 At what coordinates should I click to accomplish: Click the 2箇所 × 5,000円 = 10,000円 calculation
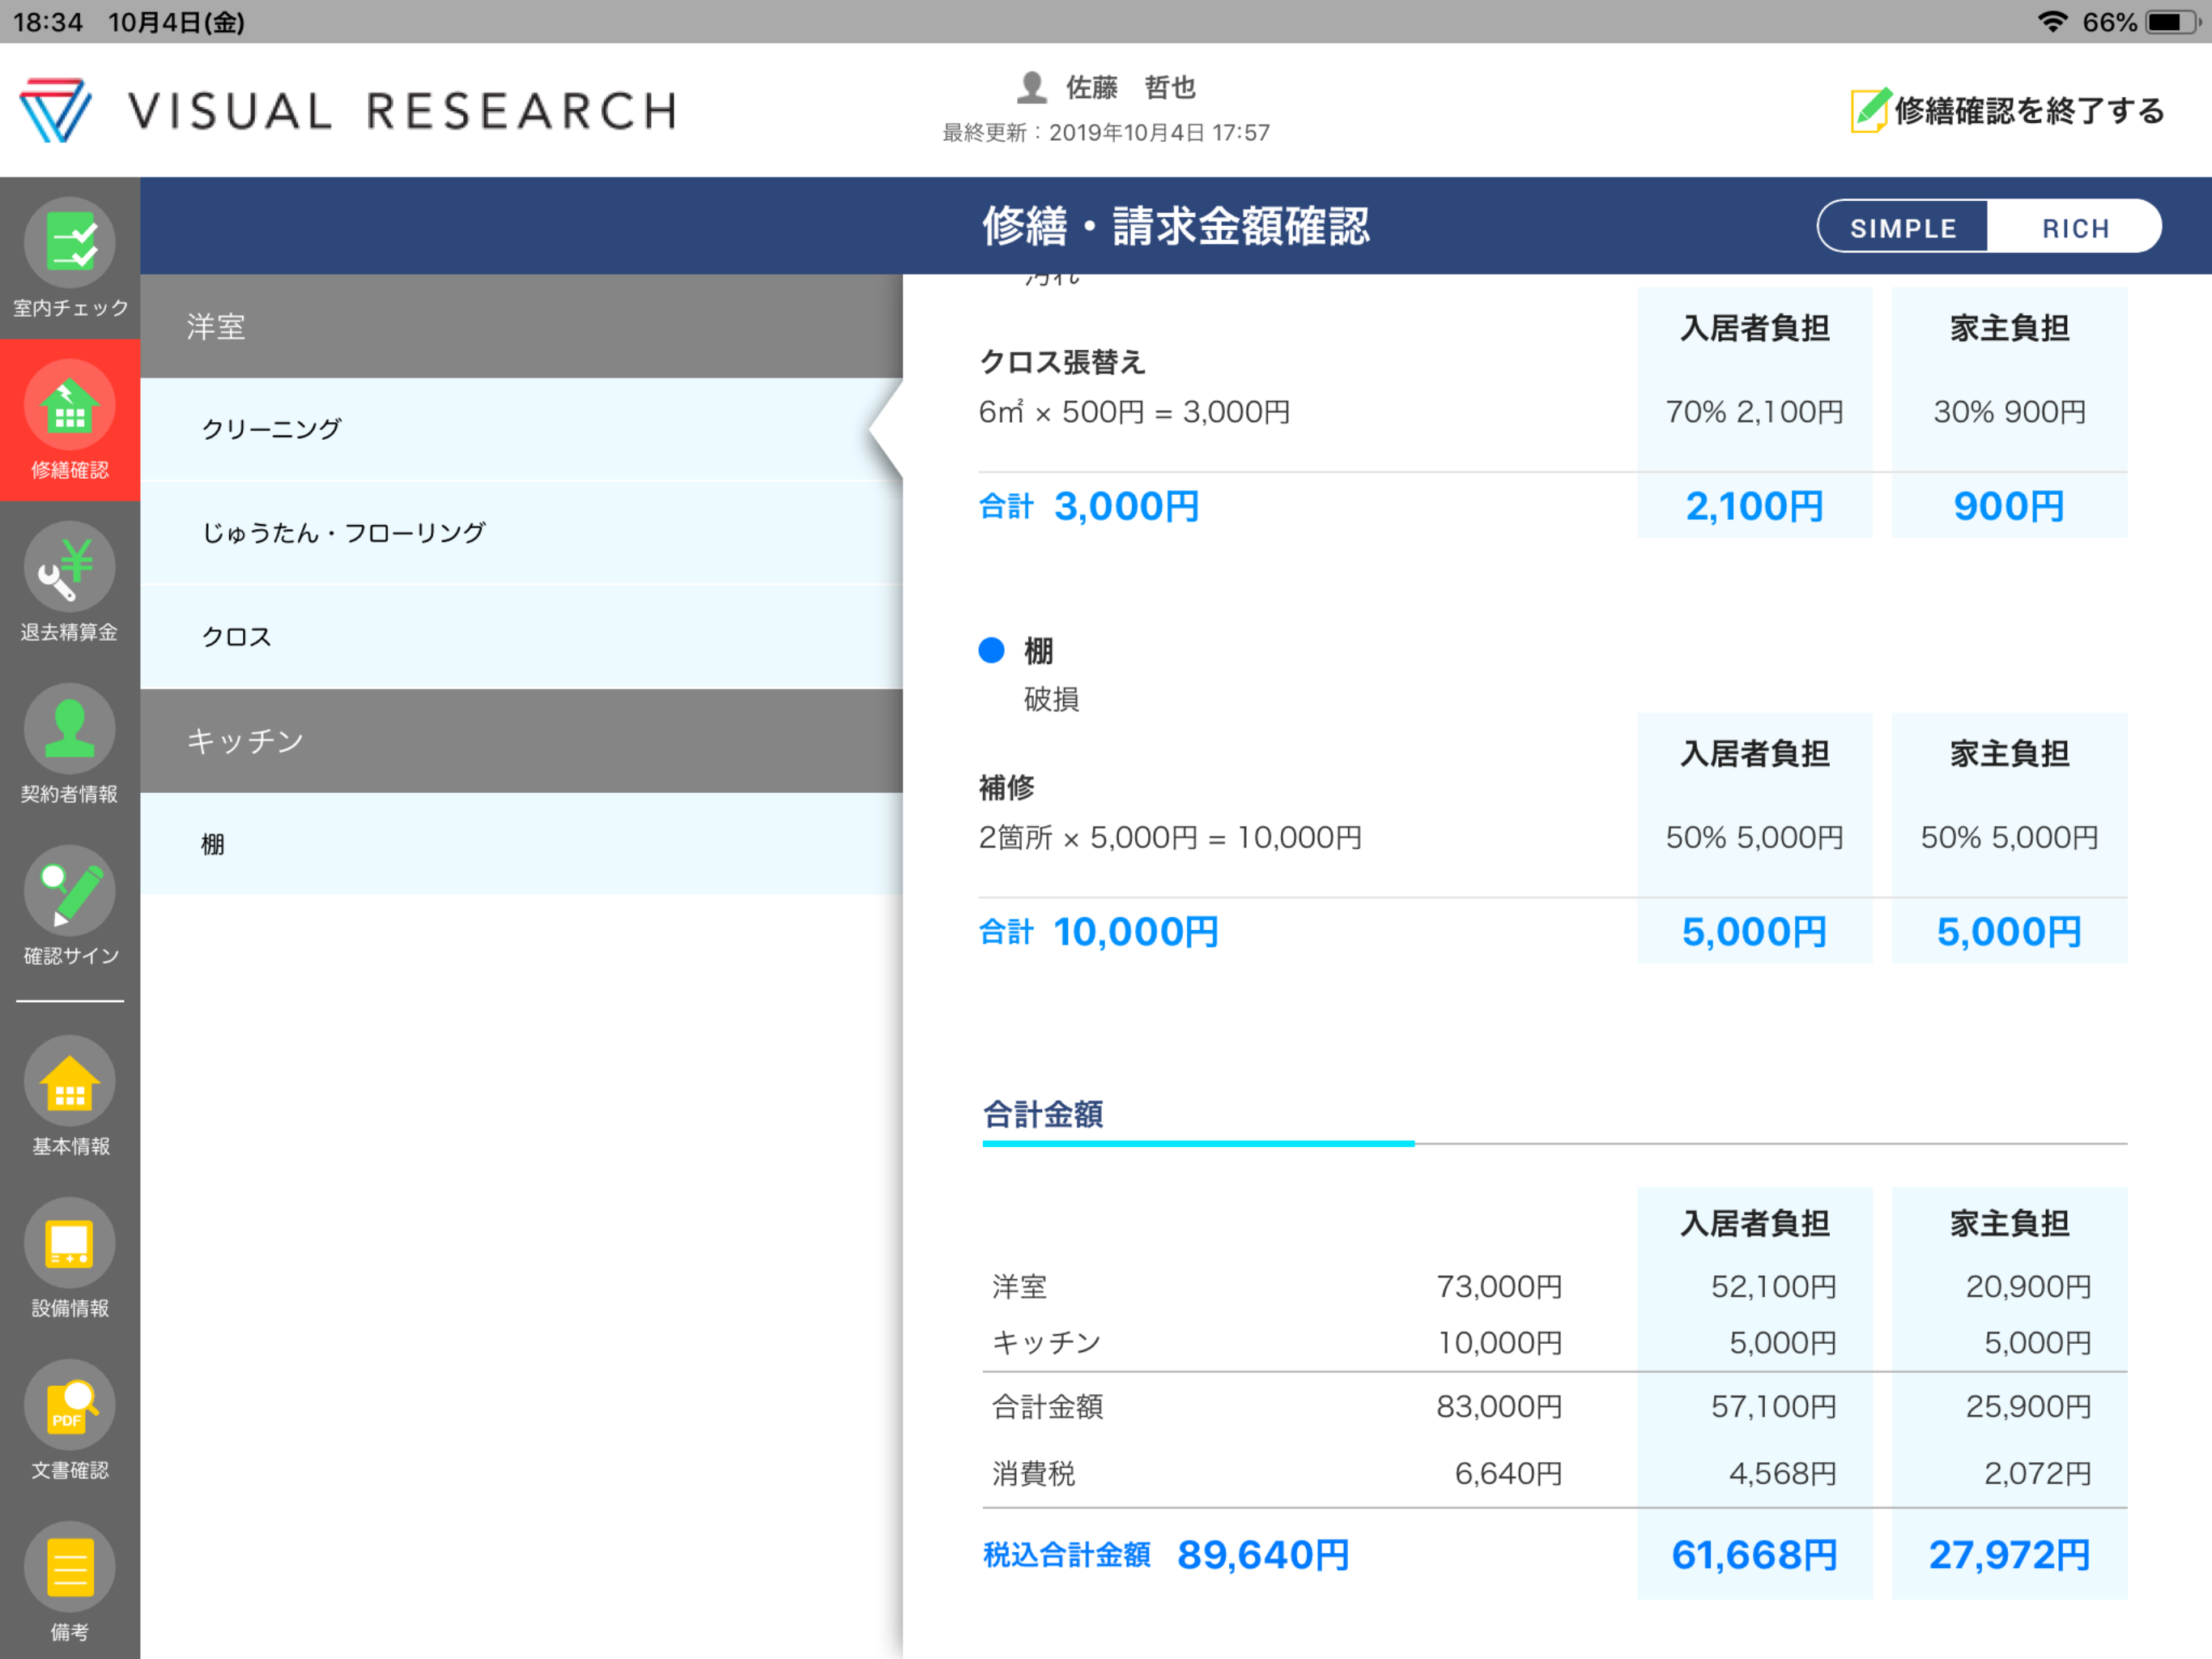pos(1171,838)
